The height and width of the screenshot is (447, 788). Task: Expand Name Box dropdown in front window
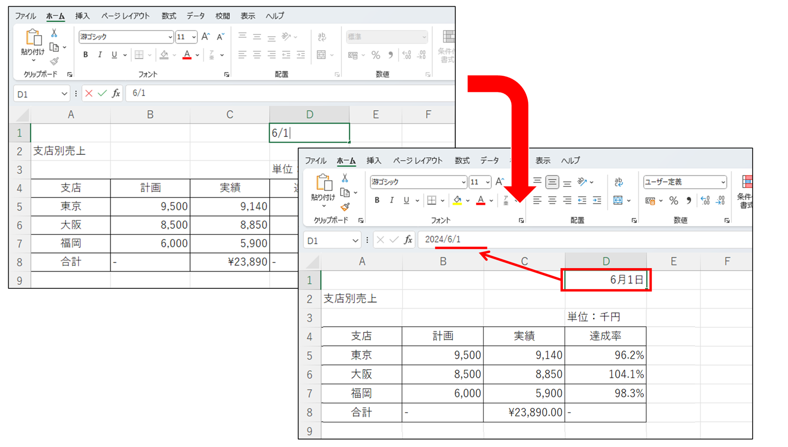(355, 241)
